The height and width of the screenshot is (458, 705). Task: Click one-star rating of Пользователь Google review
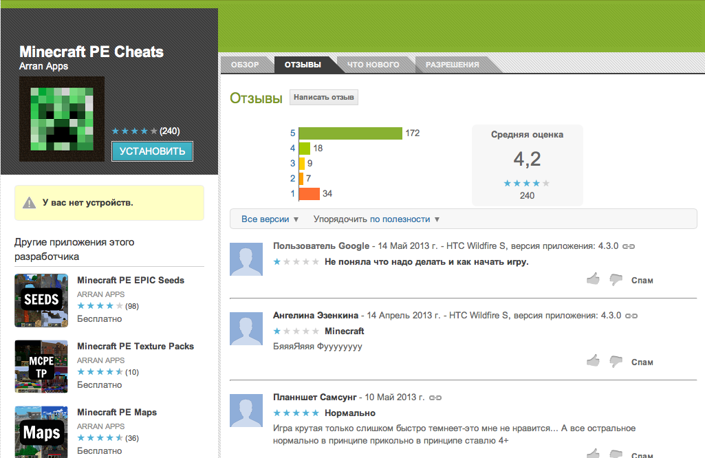point(296,262)
